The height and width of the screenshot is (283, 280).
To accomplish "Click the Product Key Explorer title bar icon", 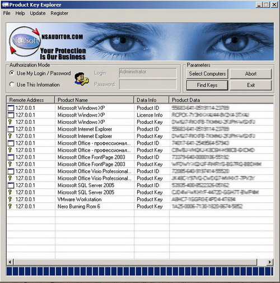I will tap(5, 4).
